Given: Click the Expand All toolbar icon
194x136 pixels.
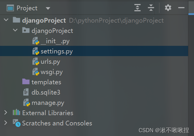Looking at the screenshot, I should pyautogui.click(x=137, y=8).
